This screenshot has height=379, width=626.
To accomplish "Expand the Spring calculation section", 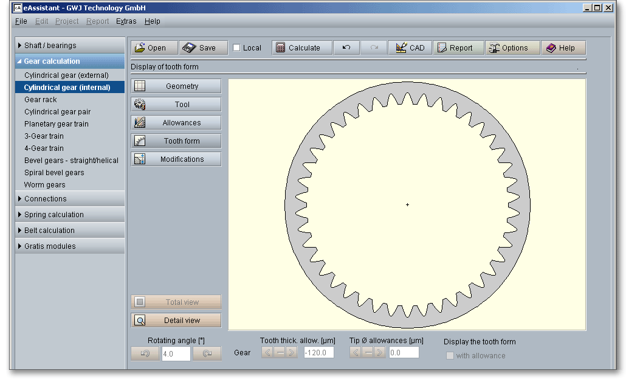I will point(69,215).
